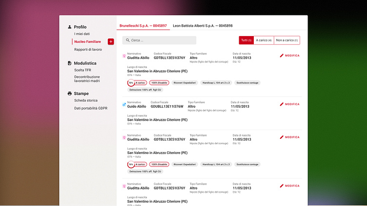Click the Altro family type in Guido's row
This screenshot has height=206, width=367.
point(191,106)
